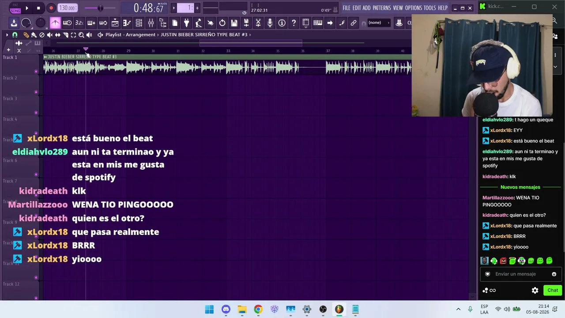Open the FILE menu
565x318 pixels.
coord(347,8)
